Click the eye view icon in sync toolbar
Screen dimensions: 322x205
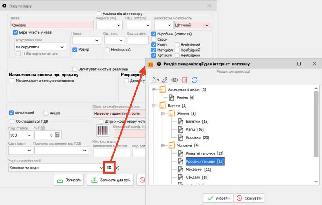click(x=175, y=80)
